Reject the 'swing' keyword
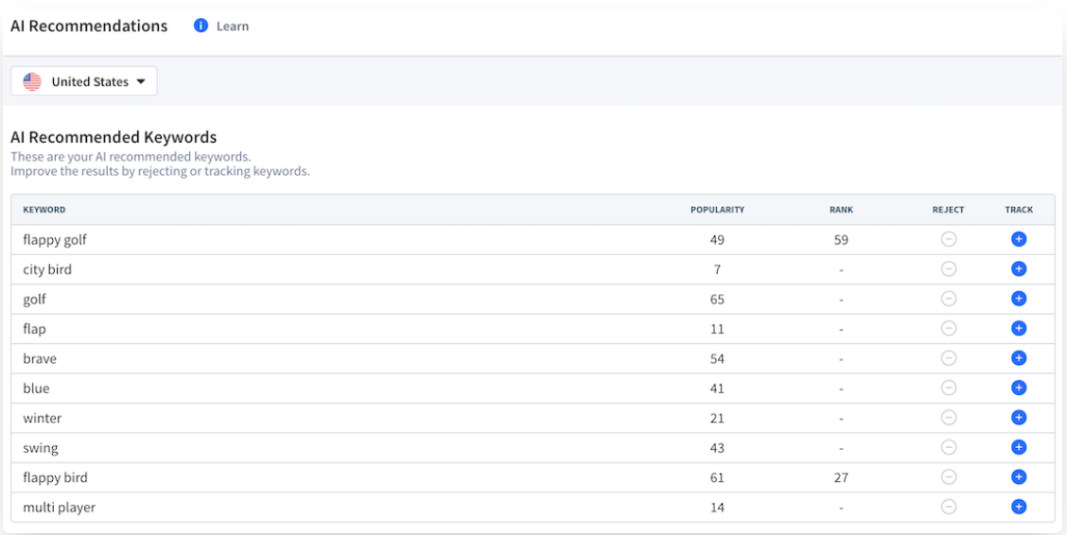Viewport: 1067px width, 535px height. pyautogui.click(x=948, y=447)
